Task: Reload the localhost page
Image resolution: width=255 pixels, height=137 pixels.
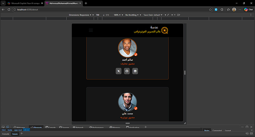Action: tap(9, 10)
